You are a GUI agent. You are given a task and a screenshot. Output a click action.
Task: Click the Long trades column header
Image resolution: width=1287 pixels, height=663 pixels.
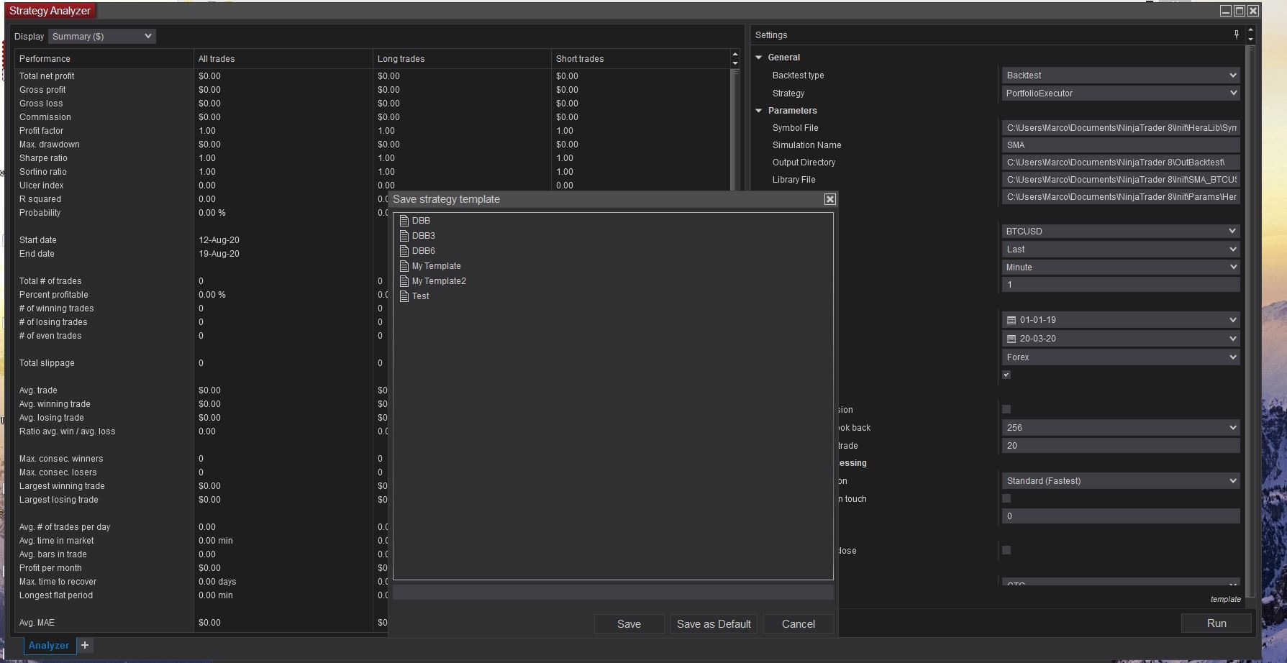click(x=462, y=59)
